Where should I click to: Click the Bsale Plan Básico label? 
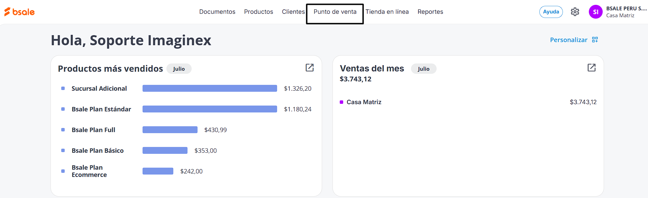[98, 150]
